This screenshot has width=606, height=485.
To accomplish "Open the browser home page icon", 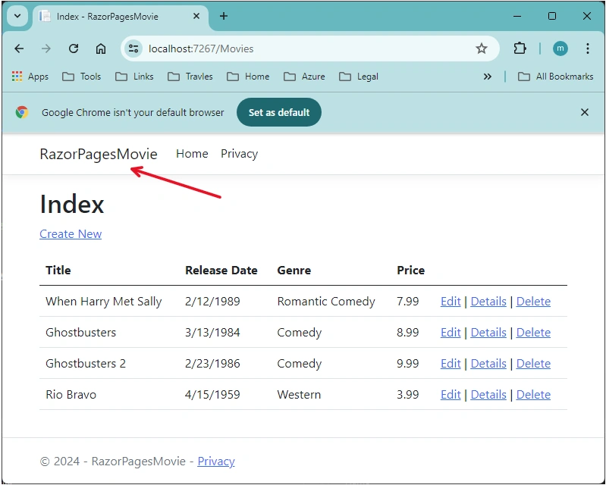I will coord(101,48).
